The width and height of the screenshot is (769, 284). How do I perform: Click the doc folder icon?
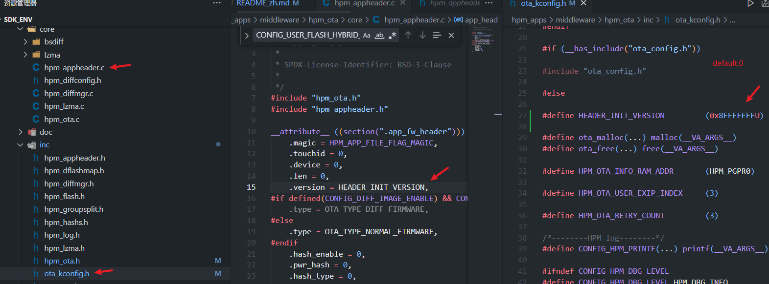coord(32,132)
